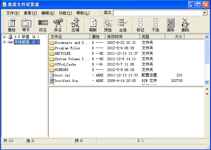Click the 3.5 软盘 floppy drive icon
This screenshot has height=150, width=211.
(x=10, y=37)
